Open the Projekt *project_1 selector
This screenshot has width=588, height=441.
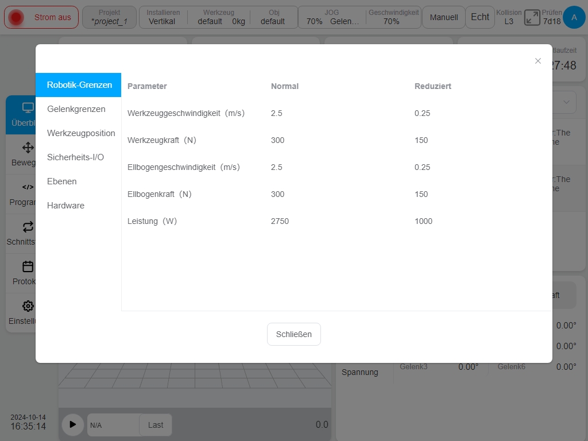point(109,17)
